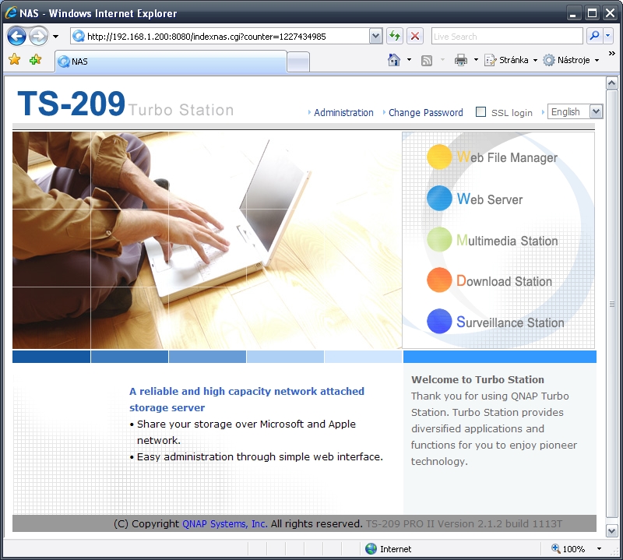The width and height of the screenshot is (623, 560).
Task: Expand the address bar history dropdown
Action: click(x=375, y=37)
